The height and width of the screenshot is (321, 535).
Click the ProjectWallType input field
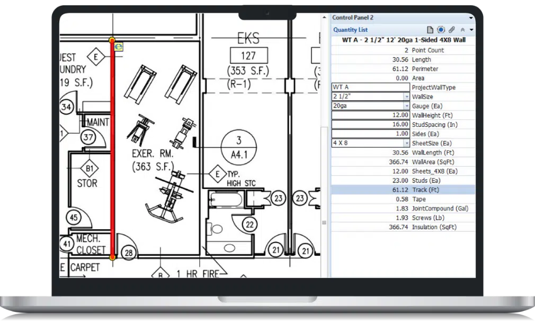pos(370,88)
